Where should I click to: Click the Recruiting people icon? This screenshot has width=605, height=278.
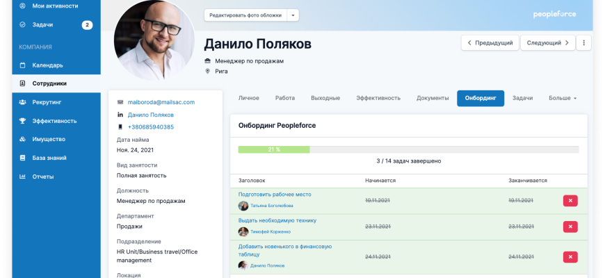click(x=22, y=102)
